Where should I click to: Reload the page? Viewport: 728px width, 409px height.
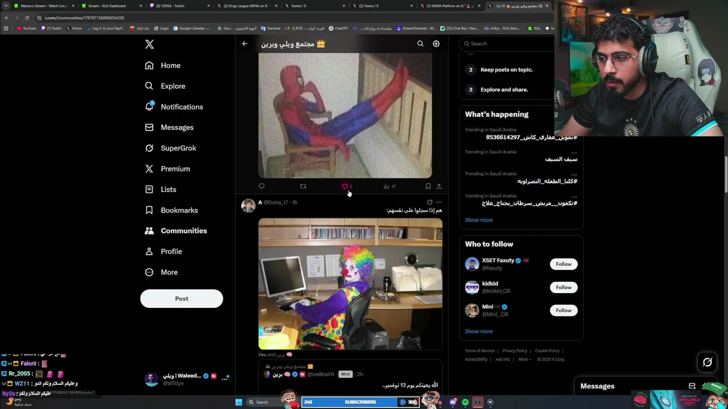(x=27, y=18)
